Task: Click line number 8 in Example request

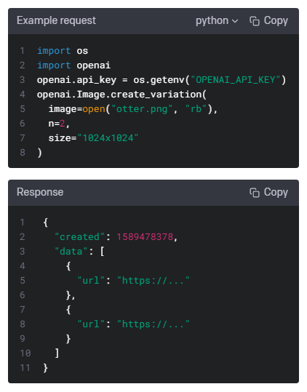Action: pos(23,153)
